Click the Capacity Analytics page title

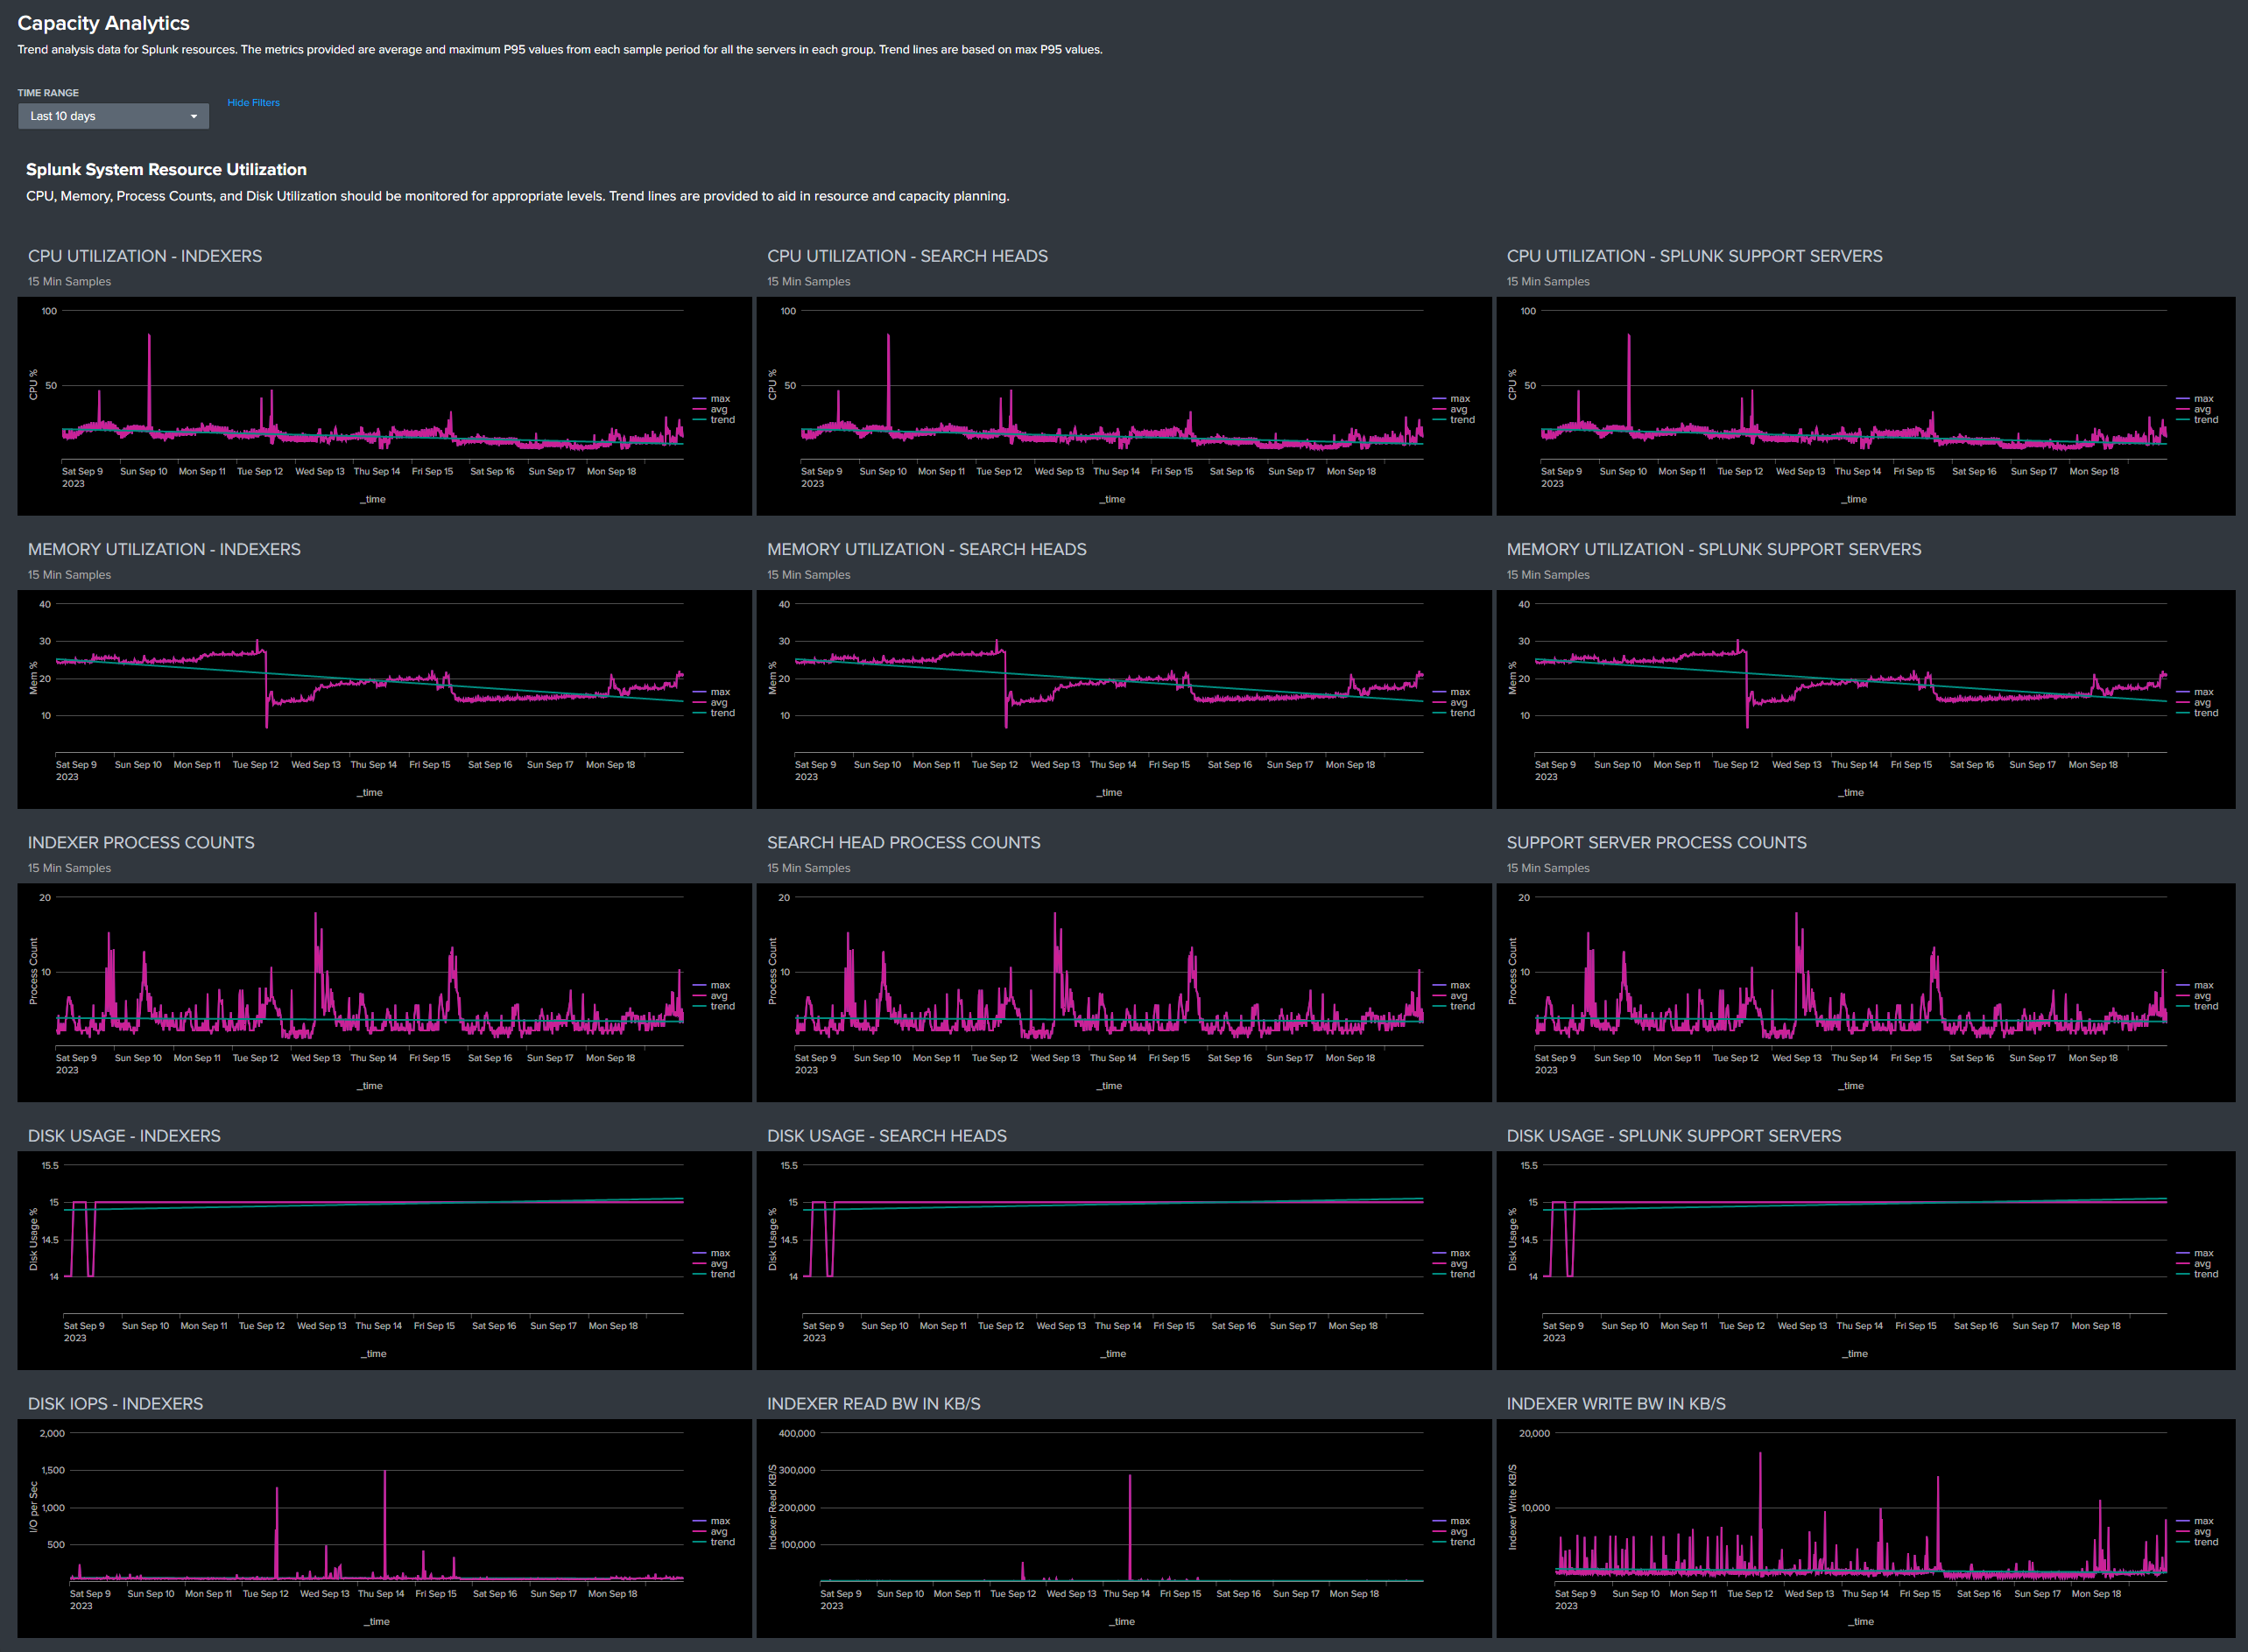click(103, 23)
